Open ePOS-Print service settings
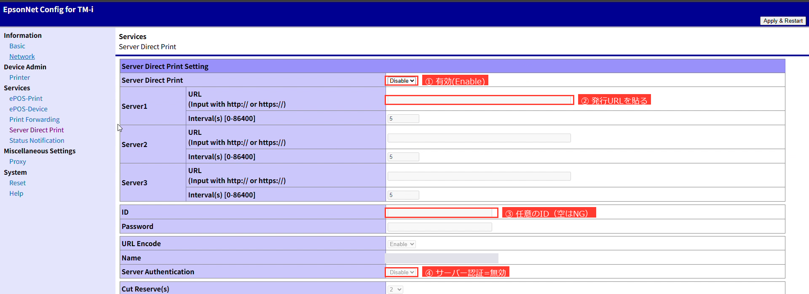Screen dimensions: 809x294 (x=26, y=98)
